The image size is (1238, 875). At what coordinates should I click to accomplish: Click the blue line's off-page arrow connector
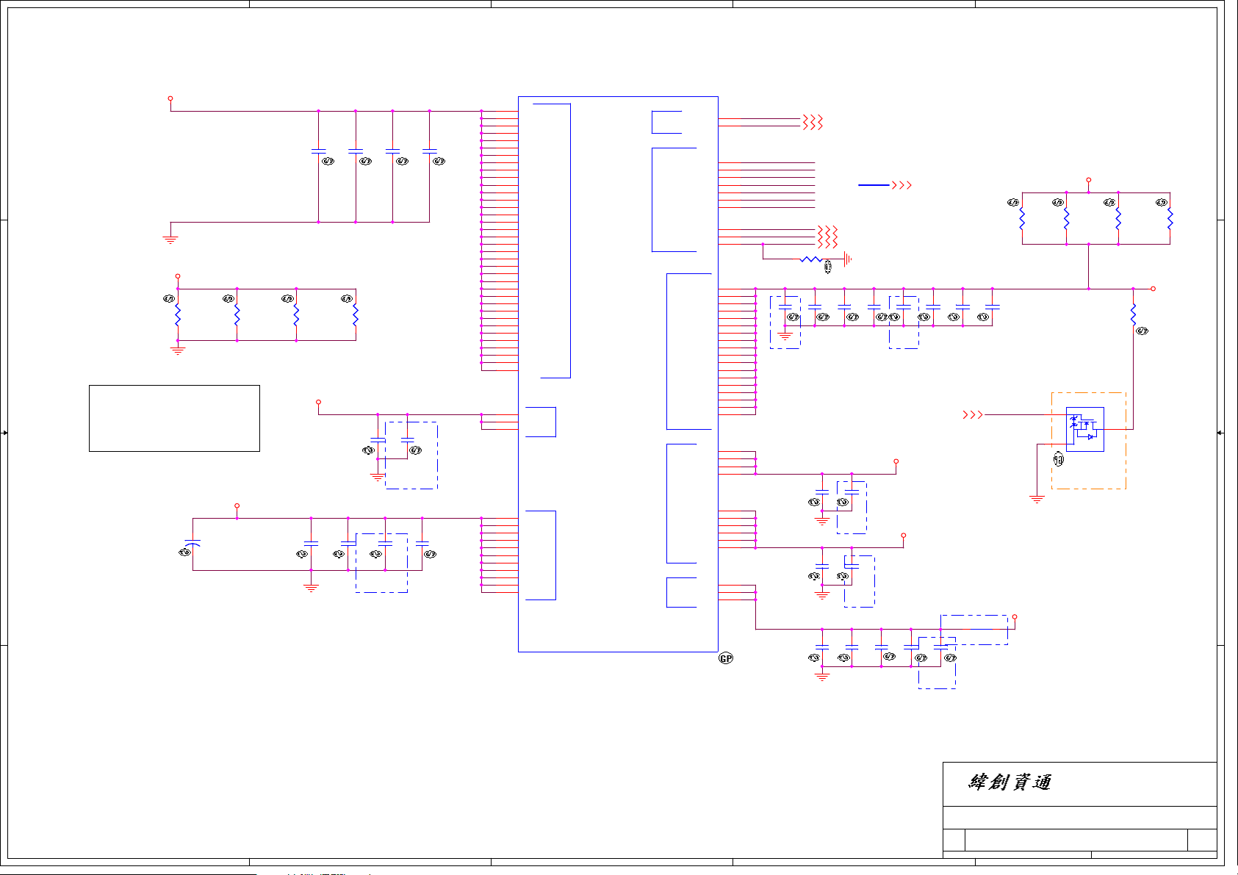pos(902,185)
